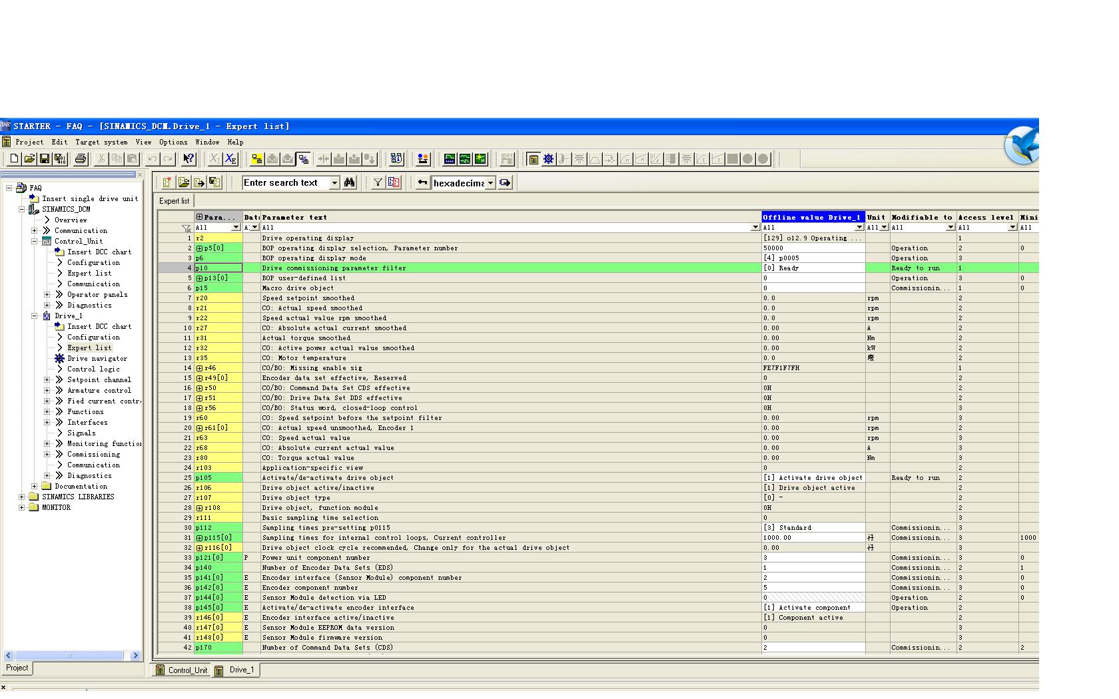Select the Project tab at bottom left

click(17, 668)
